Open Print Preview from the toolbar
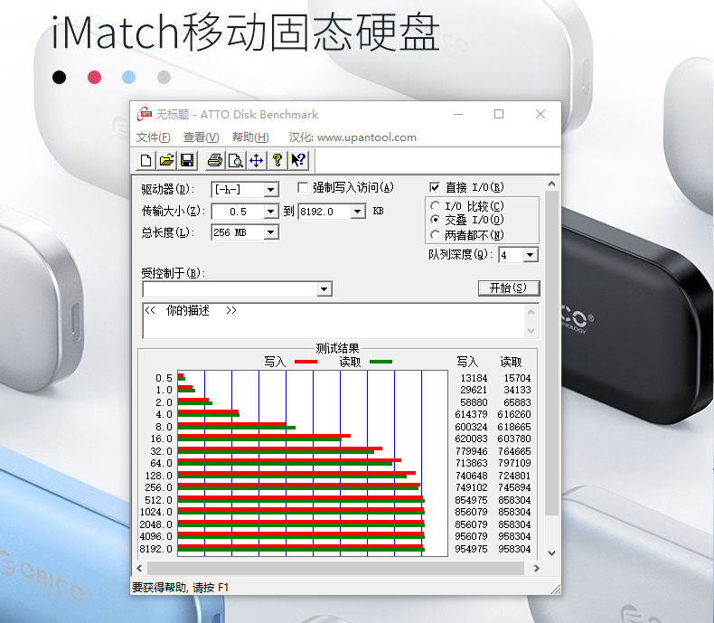 tap(235, 160)
